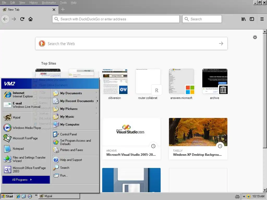Image resolution: width=267 pixels, height=200 pixels.
Task: Click the floppy disk highlight thumbnail
Action: 131,180
